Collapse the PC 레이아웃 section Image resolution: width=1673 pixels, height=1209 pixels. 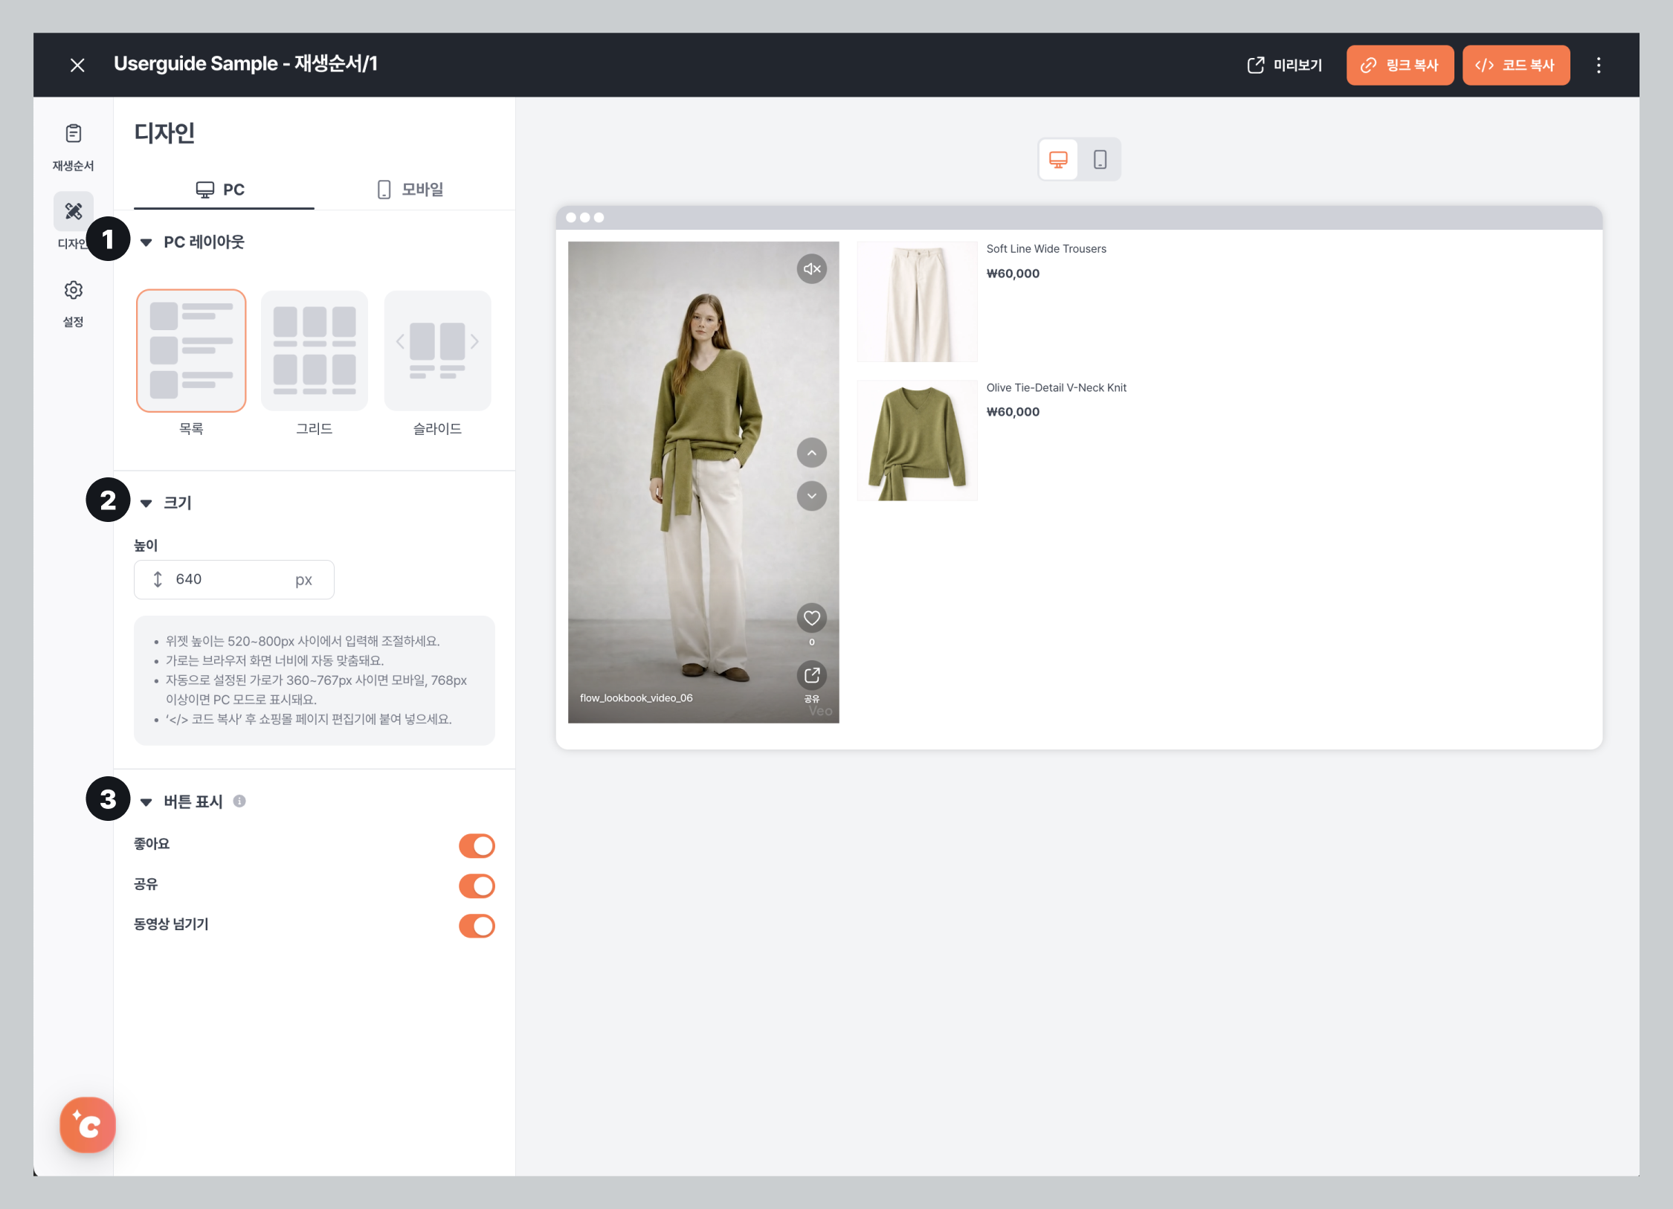coord(146,242)
